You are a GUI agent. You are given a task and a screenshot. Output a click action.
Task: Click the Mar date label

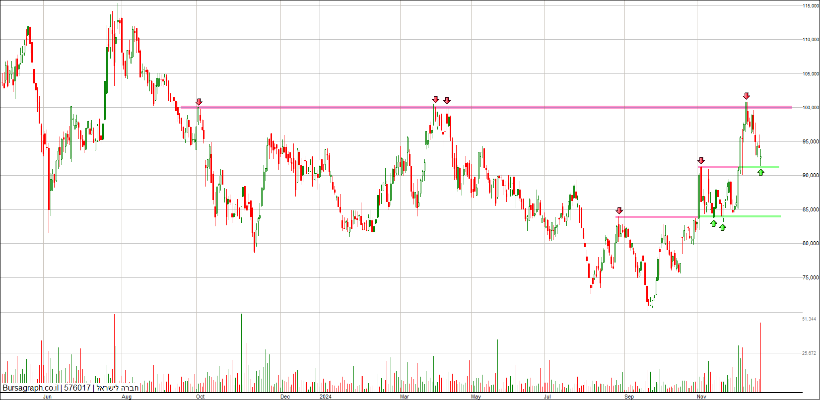pos(405,397)
